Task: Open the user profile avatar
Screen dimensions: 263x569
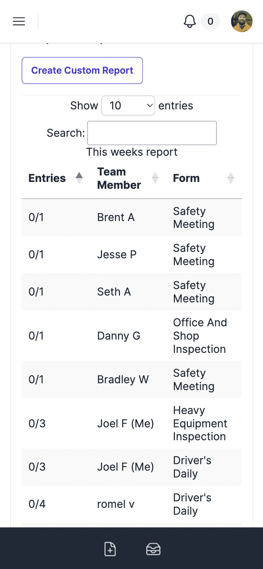Action: (242, 21)
